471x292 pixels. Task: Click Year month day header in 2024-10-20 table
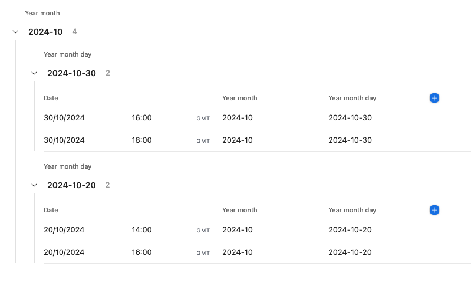[352, 210]
